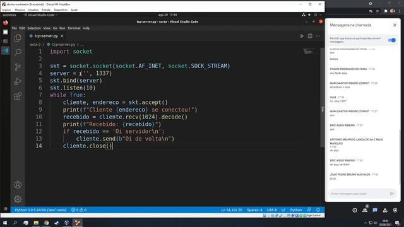The width and height of the screenshot is (404, 227).
Task: Open Firefox from the Ubuntu dock
Action: pyautogui.click(x=6, y=23)
